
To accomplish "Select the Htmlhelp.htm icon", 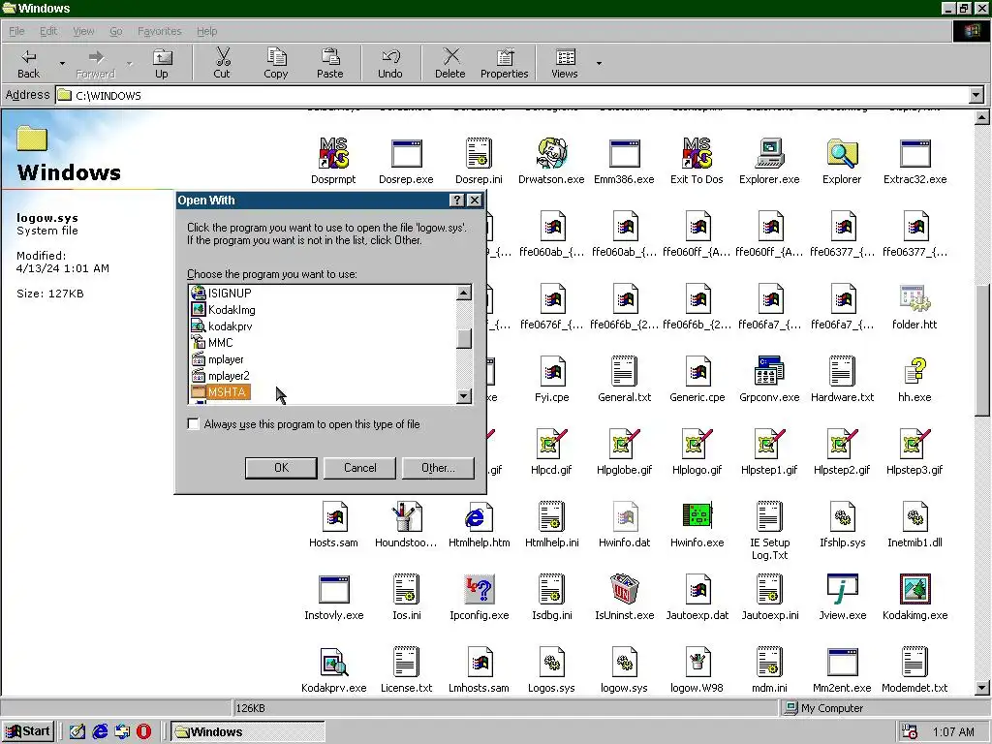I will [479, 516].
